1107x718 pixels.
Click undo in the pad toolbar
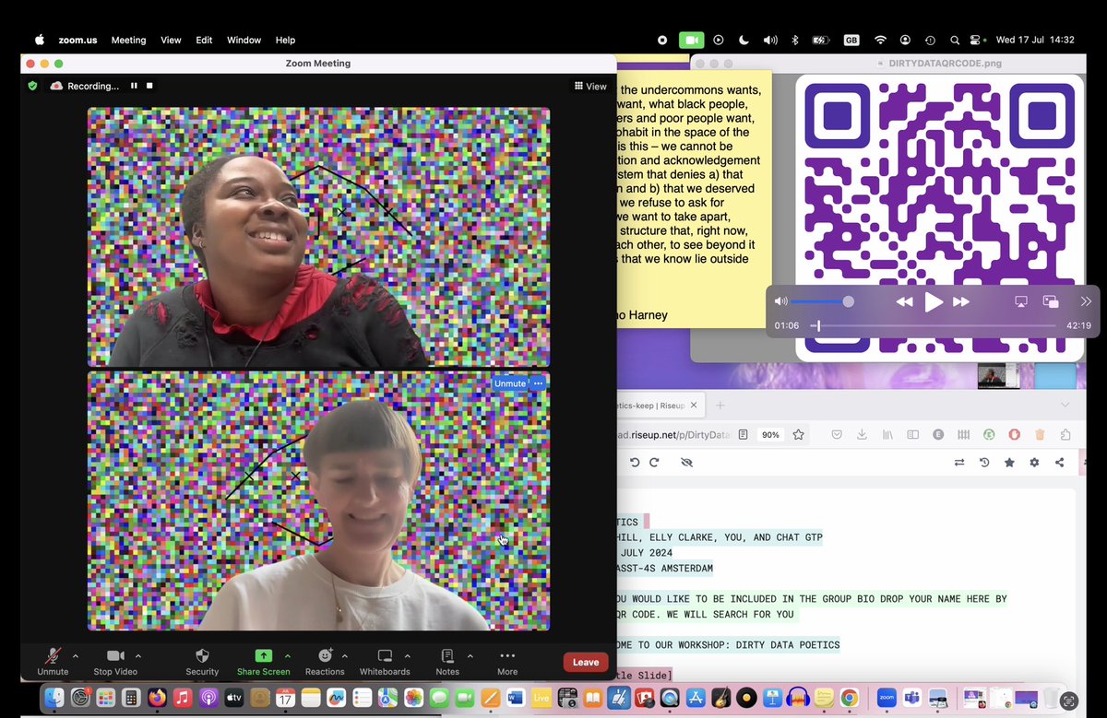(635, 463)
